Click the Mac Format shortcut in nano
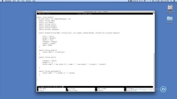177x99 pixels. tap(102, 89)
